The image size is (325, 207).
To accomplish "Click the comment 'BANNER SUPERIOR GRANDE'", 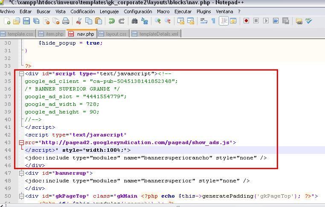I will tap(73, 89).
